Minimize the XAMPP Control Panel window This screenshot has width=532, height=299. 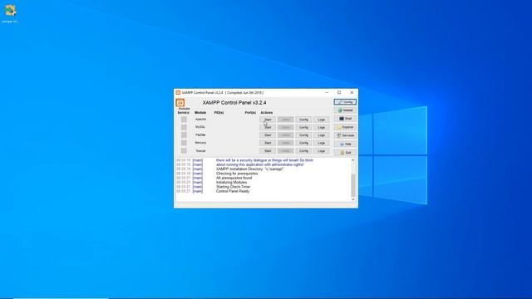click(327, 92)
